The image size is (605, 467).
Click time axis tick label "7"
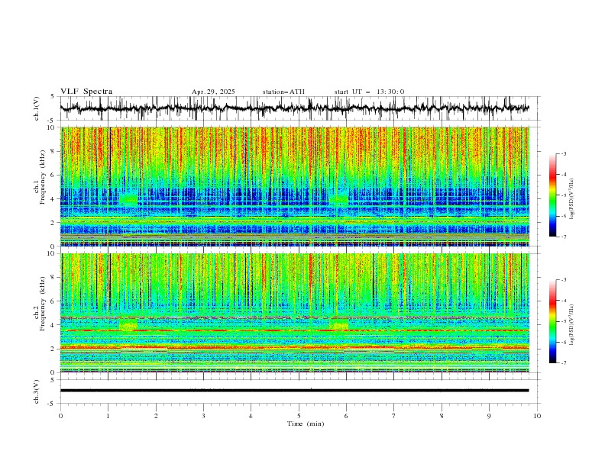tap(394, 416)
